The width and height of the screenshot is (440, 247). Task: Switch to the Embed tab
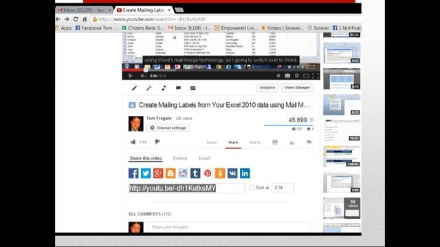180,158
